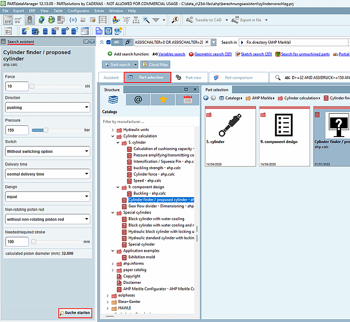350x322 pixels.
Task: Open the '9. component design' thumbnail tile
Action: [x=284, y=137]
